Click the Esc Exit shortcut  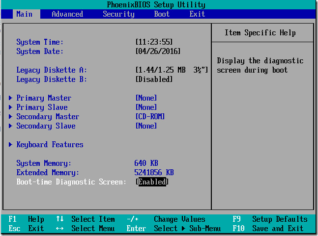(x=26, y=228)
